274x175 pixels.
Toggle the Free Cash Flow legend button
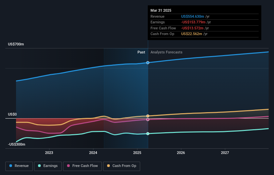tap(82, 166)
